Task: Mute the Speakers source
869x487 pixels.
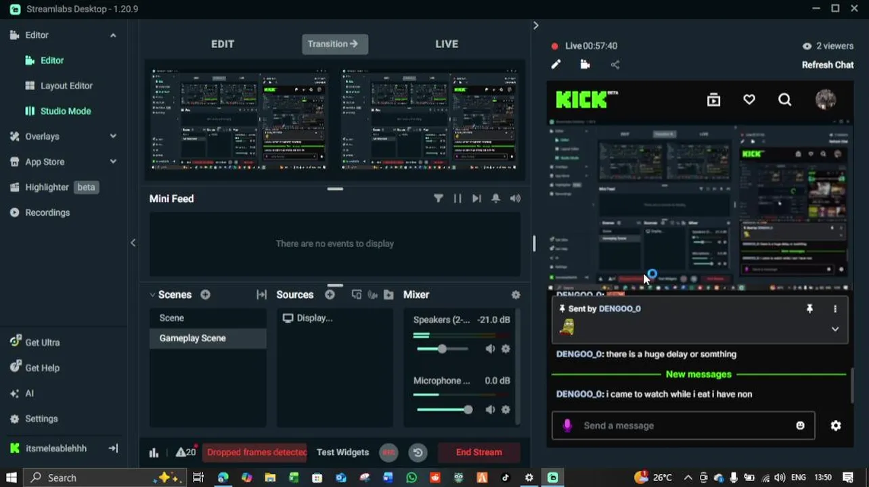Action: [x=490, y=348]
